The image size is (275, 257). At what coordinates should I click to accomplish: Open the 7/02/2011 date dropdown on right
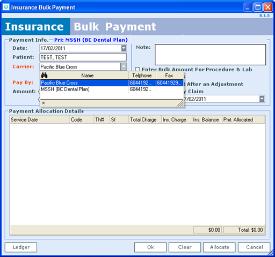tap(262, 99)
